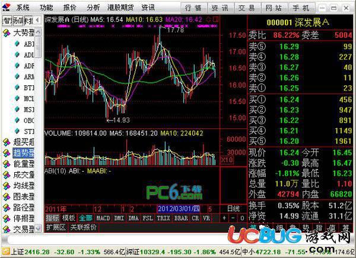356x258 pixels.
Task: Open the 功能 menu
Action: (x=46, y=8)
